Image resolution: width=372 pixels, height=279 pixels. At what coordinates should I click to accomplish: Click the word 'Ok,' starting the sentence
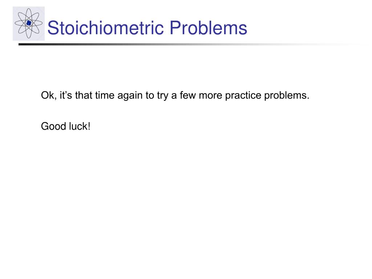(49, 96)
